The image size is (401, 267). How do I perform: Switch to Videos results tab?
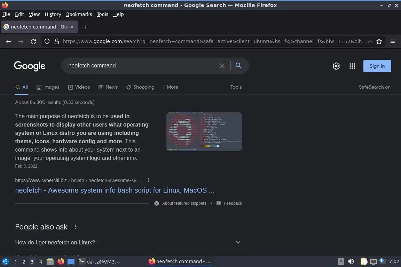pyautogui.click(x=79, y=87)
